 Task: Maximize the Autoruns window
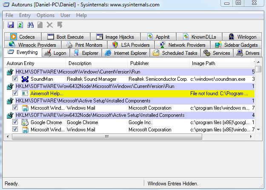(238, 3)
